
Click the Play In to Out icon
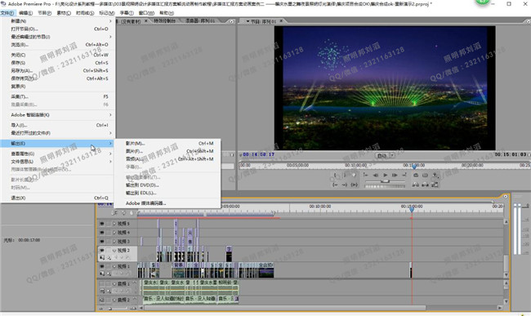[355, 185]
